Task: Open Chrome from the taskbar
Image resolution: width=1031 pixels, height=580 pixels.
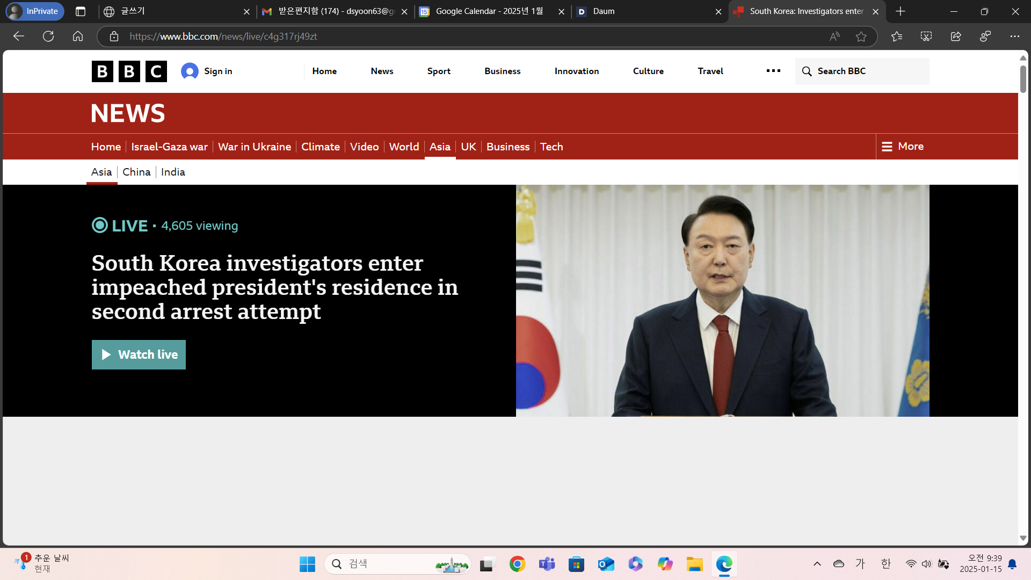Action: click(x=517, y=564)
